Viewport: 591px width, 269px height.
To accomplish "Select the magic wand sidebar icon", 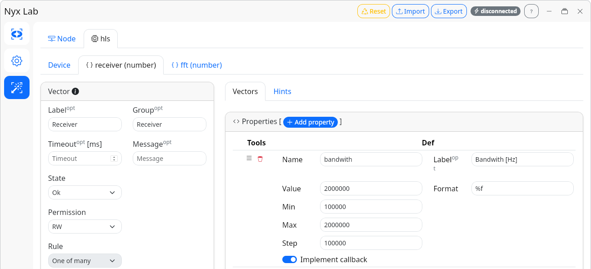I will (x=17, y=88).
